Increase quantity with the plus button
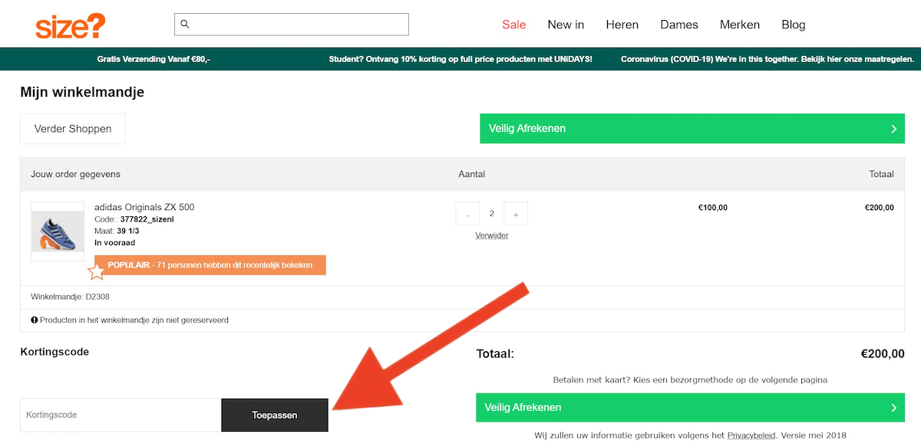The image size is (921, 447). click(516, 214)
